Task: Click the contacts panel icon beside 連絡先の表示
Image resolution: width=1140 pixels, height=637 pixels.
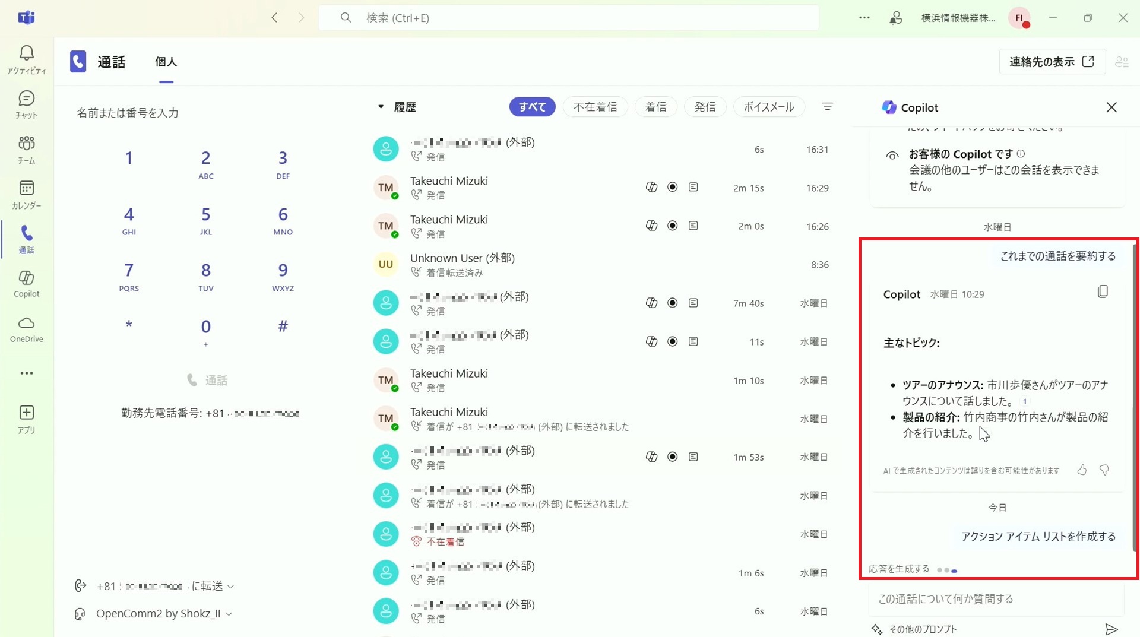Action: 1122,62
